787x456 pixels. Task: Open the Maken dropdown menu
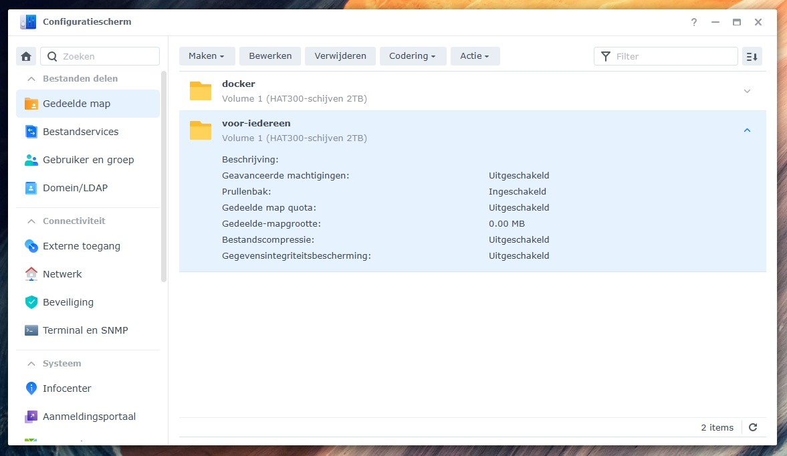click(207, 56)
